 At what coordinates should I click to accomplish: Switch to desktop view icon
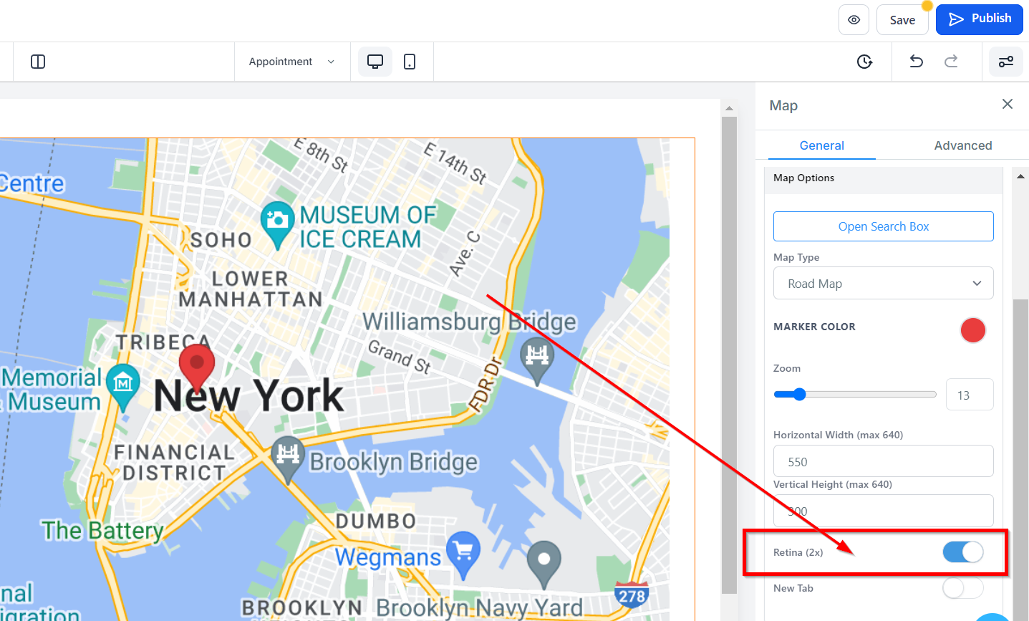(375, 62)
